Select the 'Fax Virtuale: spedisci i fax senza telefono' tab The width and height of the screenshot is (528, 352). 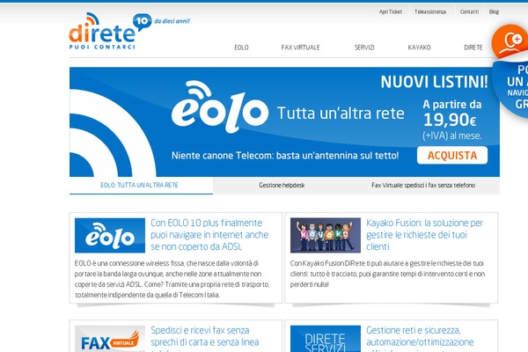point(423,186)
